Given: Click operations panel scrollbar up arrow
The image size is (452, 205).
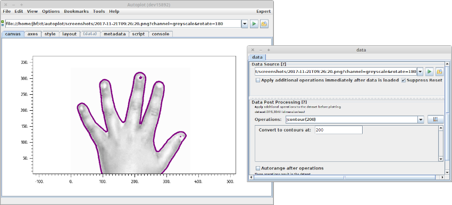Looking at the screenshot, I should 441,128.
